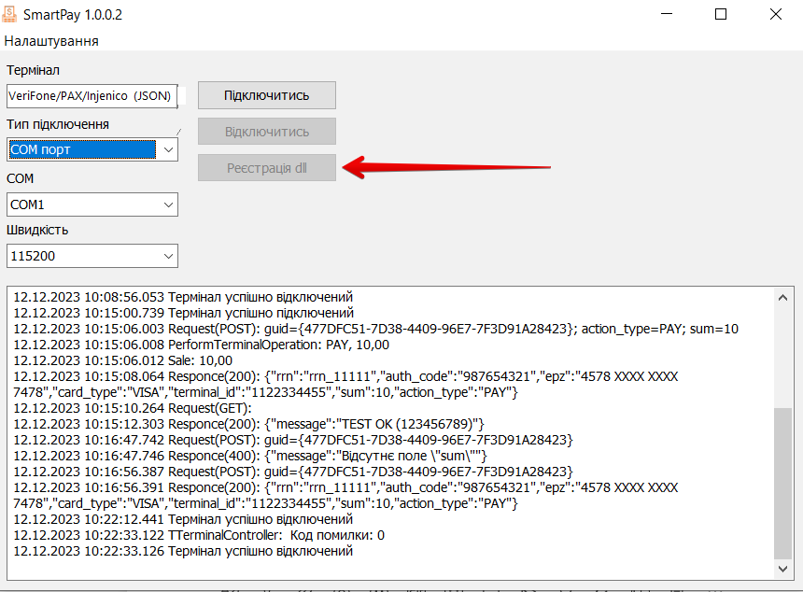Click the log vertical scrollbar thumb

click(x=783, y=481)
